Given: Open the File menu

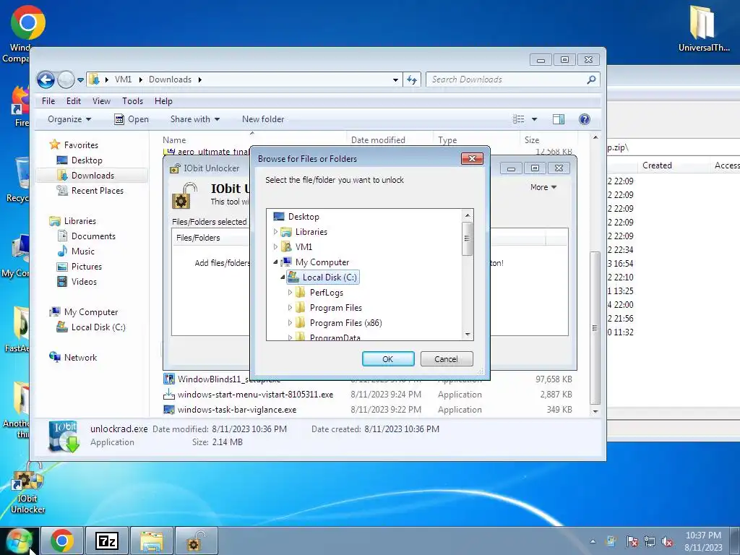Looking at the screenshot, I should (x=48, y=101).
